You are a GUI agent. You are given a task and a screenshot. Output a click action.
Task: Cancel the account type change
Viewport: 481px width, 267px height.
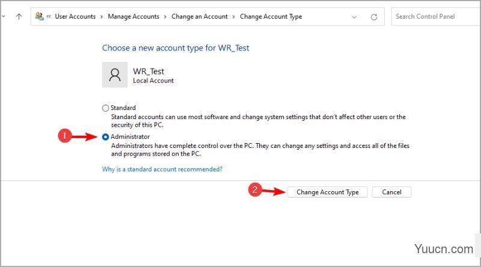392,192
